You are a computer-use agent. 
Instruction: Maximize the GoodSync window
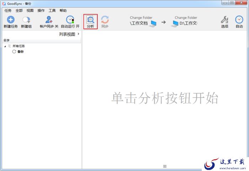[232, 3]
